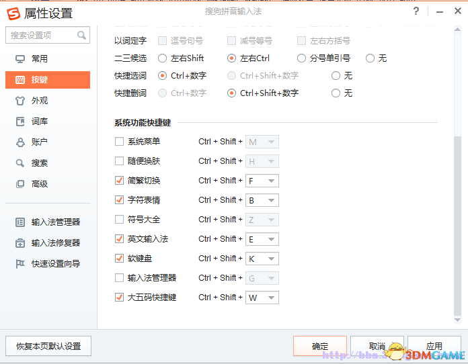Disable the 软键盘 shortcut checkbox
The image size is (468, 364).
coord(120,258)
